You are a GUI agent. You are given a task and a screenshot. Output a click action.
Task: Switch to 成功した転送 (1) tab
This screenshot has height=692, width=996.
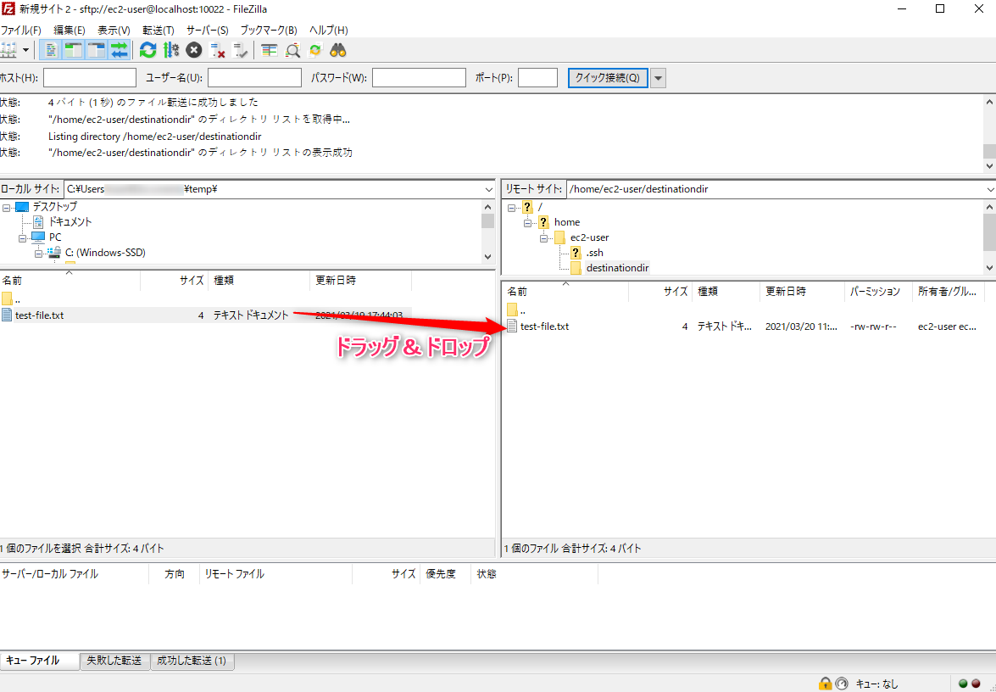[x=192, y=661]
